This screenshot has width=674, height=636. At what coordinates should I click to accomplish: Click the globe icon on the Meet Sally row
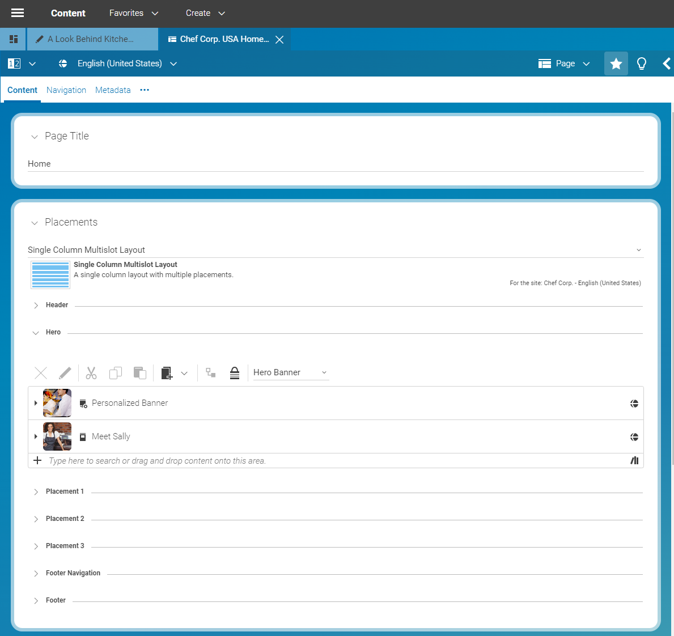pos(634,436)
